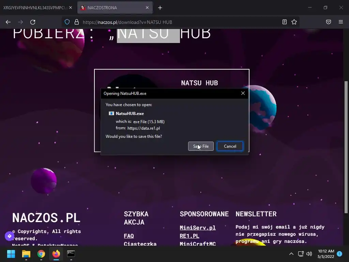This screenshot has width=349, height=262.
Task: View site security padlock info
Action: click(x=77, y=22)
